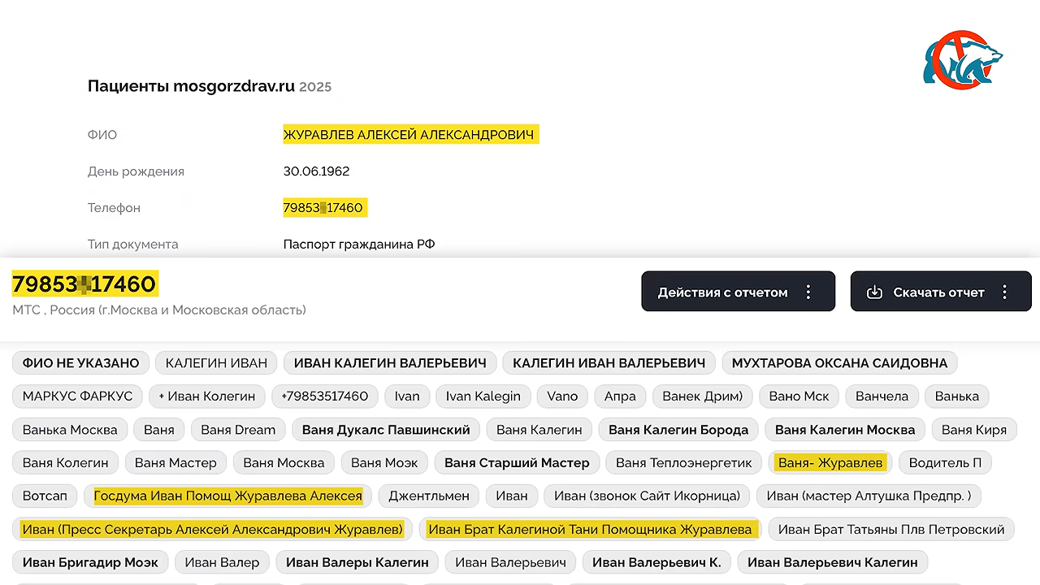Select the Вотсап tag
This screenshot has height=585, width=1040.
(45, 496)
